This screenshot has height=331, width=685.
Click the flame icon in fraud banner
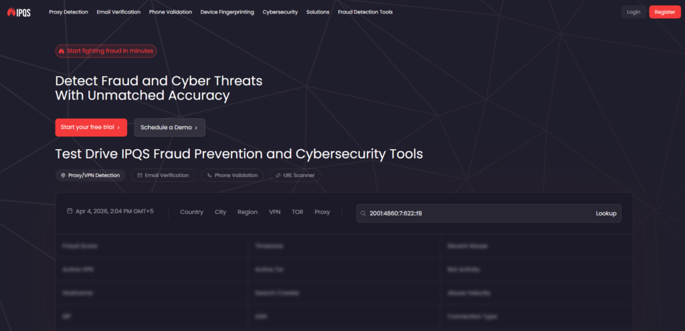click(62, 51)
